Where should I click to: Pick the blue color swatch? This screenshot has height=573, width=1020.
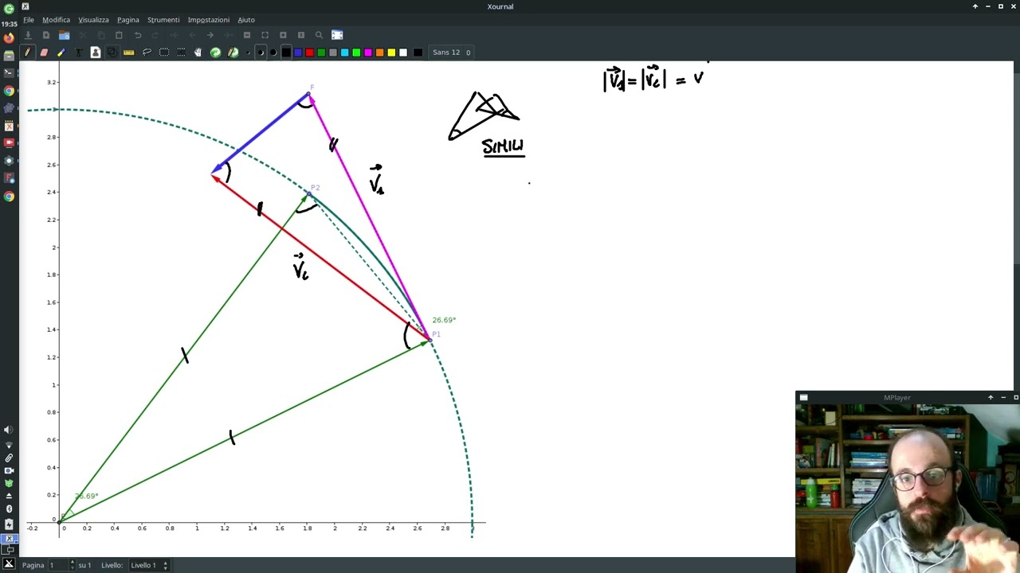[298, 53]
